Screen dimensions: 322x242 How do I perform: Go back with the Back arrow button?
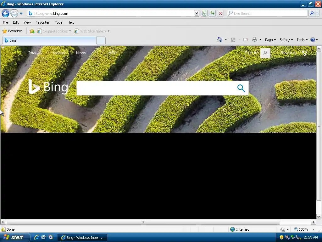coord(6,13)
